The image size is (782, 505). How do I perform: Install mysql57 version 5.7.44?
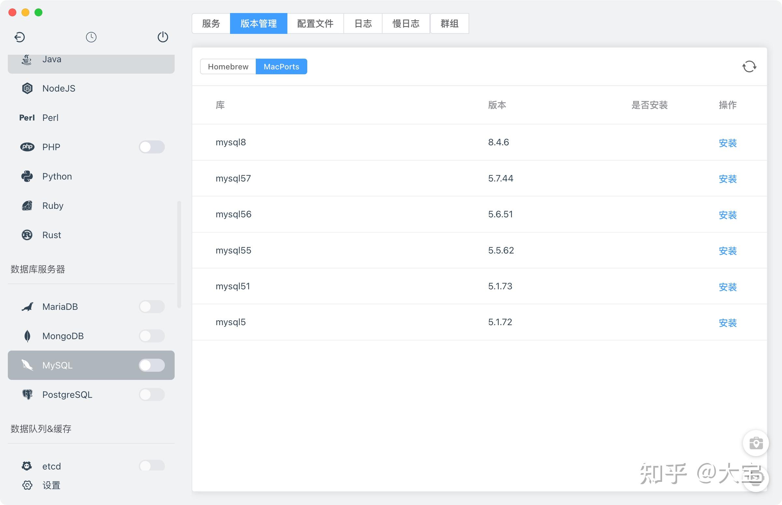(728, 179)
